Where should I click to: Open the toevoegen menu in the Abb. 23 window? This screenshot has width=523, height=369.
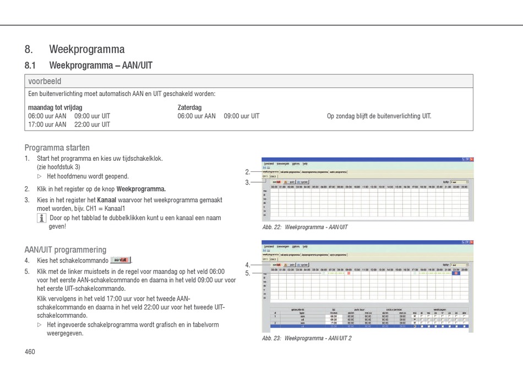283,247
